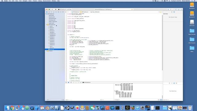Open the Navigate menu

(x=25, y=1)
